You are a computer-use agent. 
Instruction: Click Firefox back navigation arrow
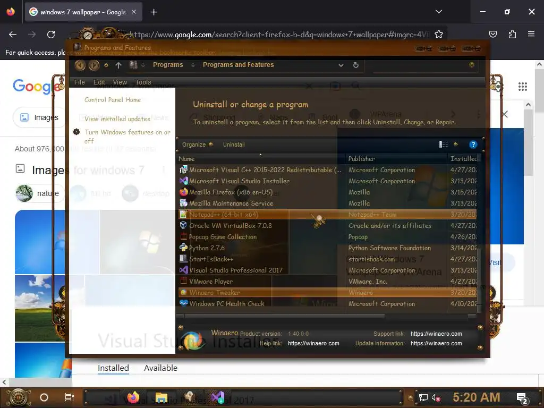point(13,35)
